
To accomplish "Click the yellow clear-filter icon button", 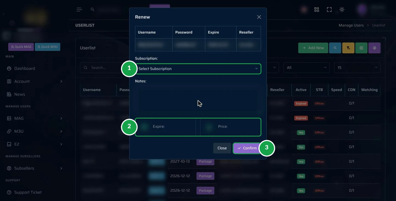I will (x=348, y=48).
